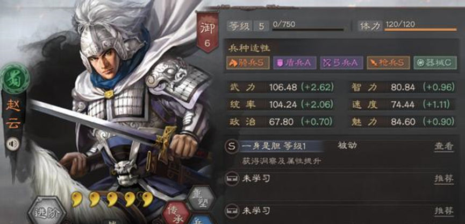
Task: Click the 进阶 hexagon button
Action: (47, 212)
